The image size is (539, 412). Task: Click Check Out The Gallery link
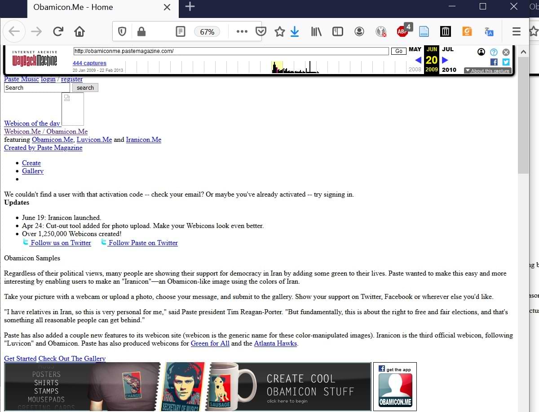72,359
